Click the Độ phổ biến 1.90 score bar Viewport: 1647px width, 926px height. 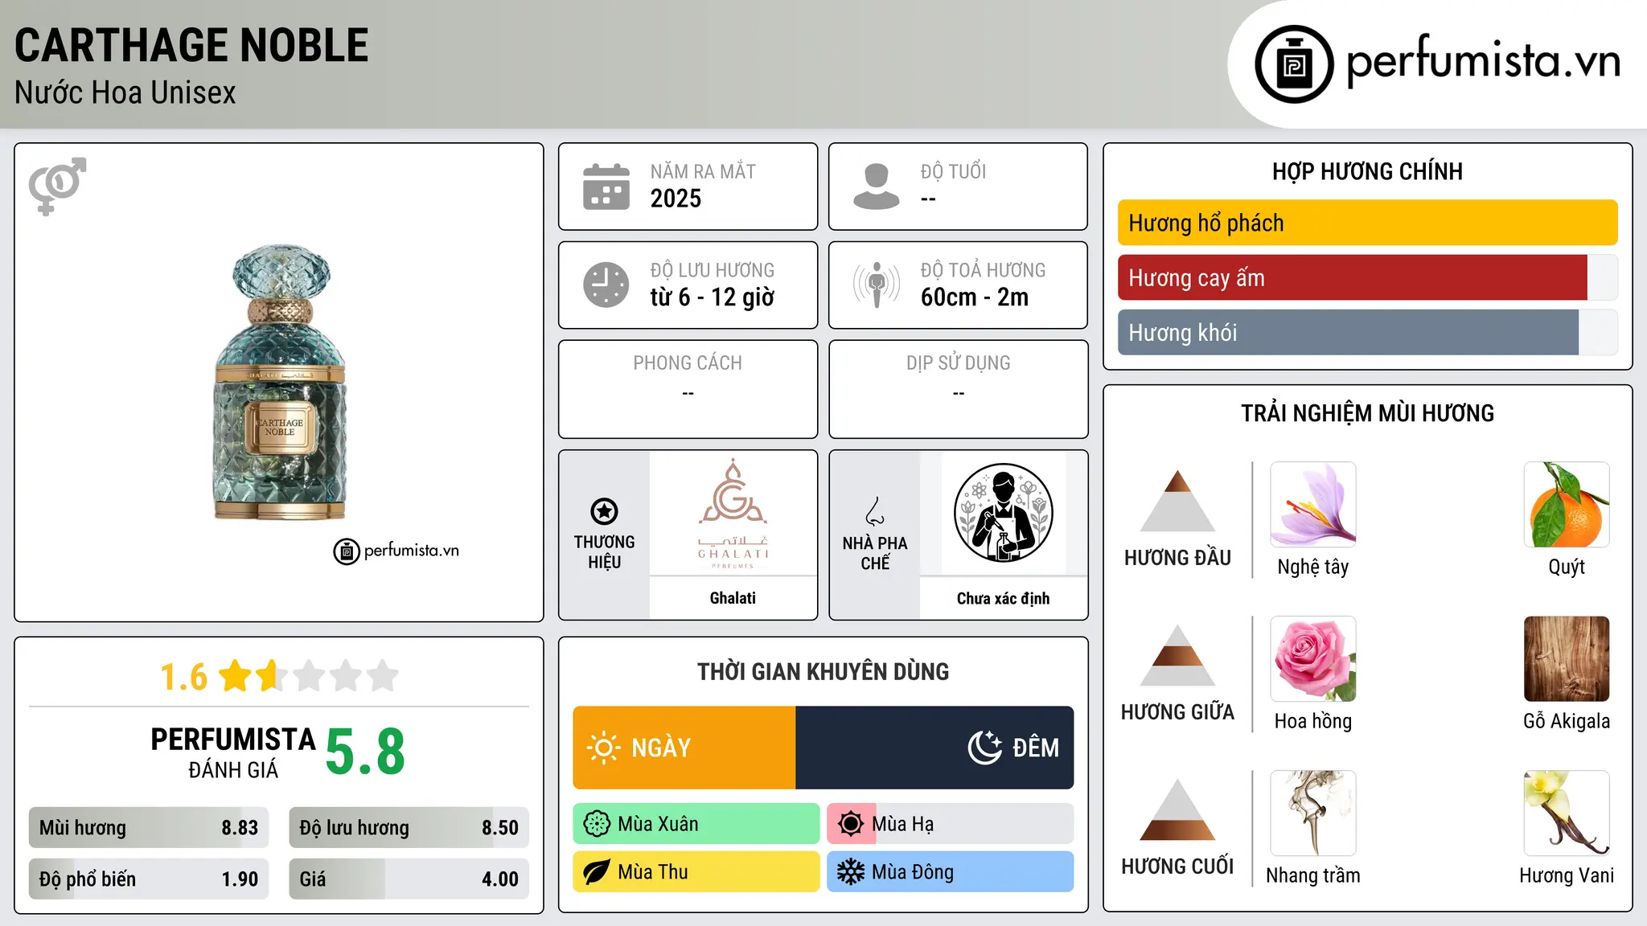click(x=149, y=879)
